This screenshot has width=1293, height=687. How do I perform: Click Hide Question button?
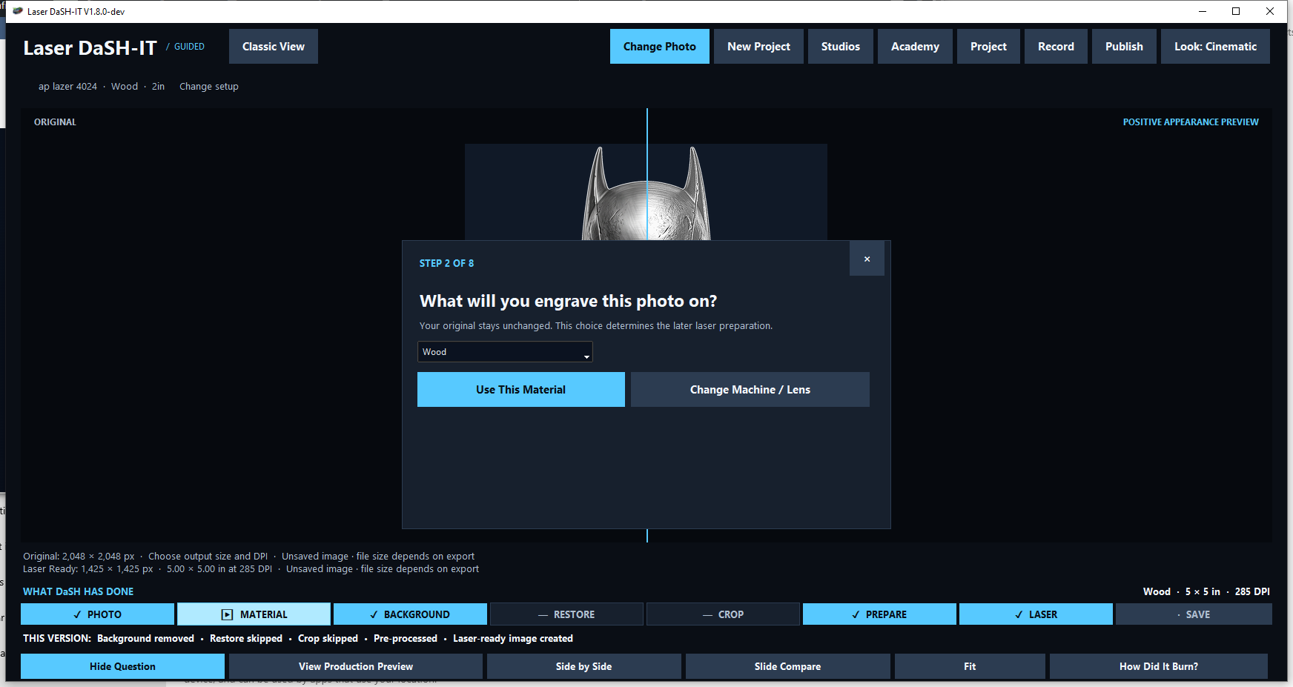pyautogui.click(x=122, y=666)
